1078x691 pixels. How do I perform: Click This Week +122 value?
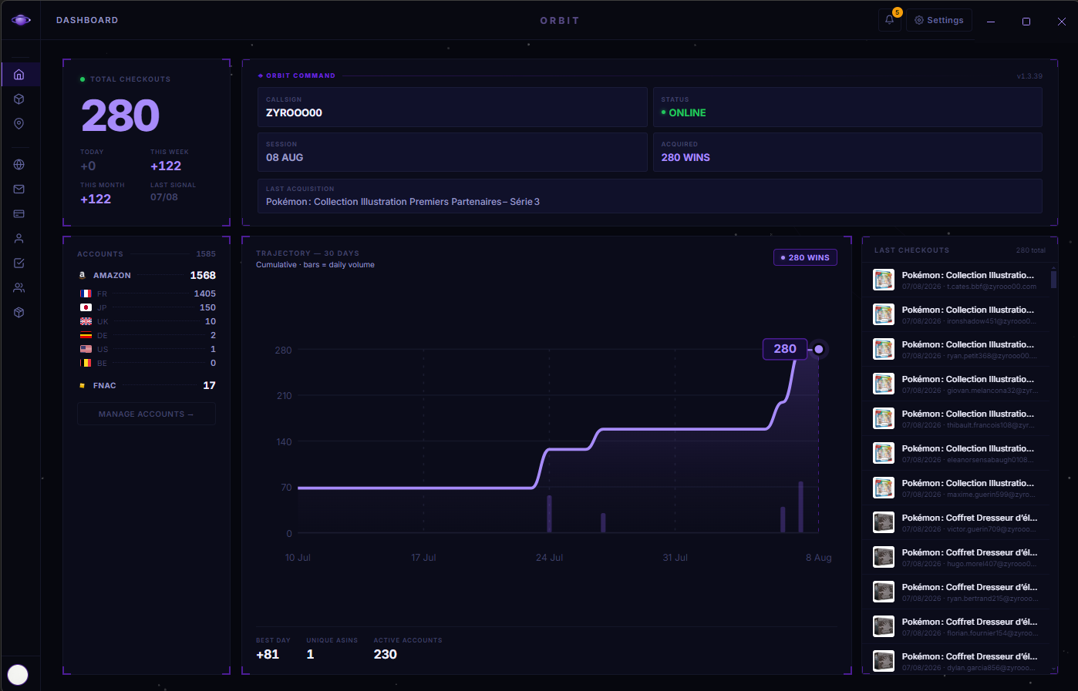tap(166, 166)
